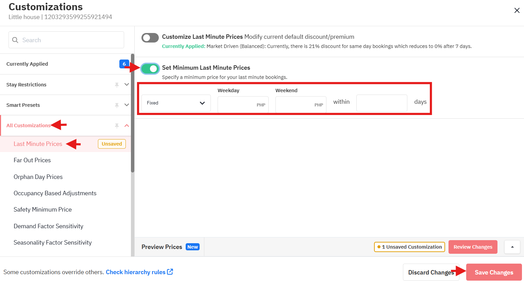Open the Fixed price type dropdown
This screenshot has width=524, height=283.
pyautogui.click(x=176, y=103)
